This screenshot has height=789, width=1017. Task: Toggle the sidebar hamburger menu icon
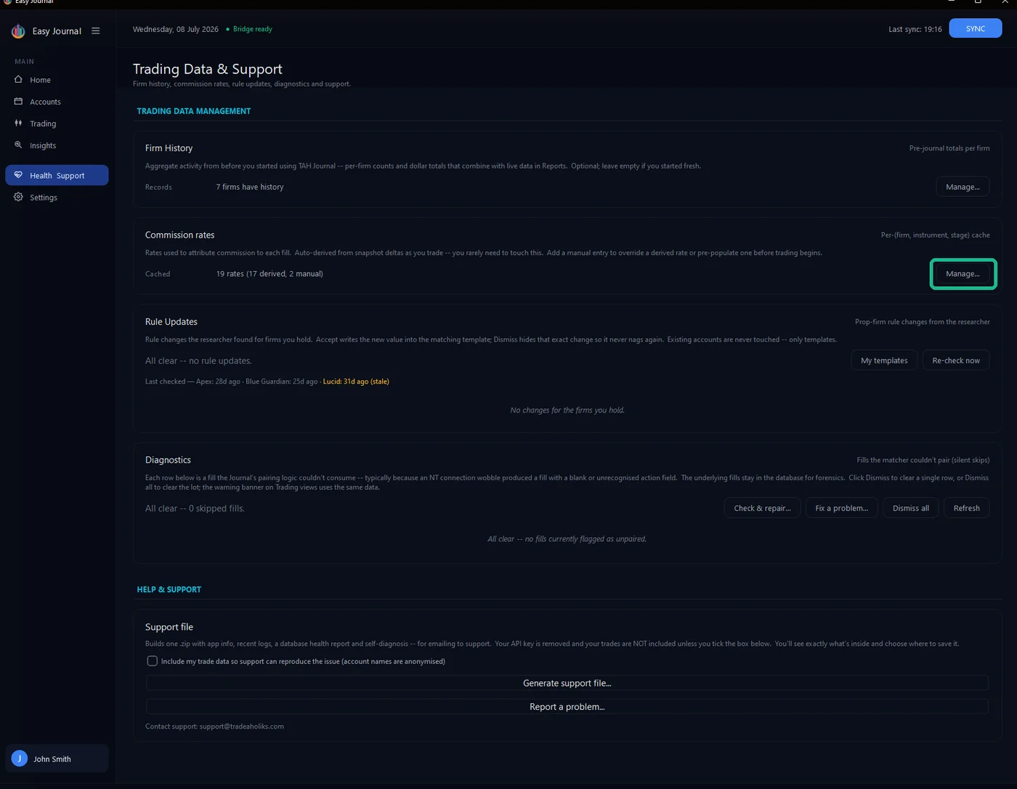pos(96,31)
